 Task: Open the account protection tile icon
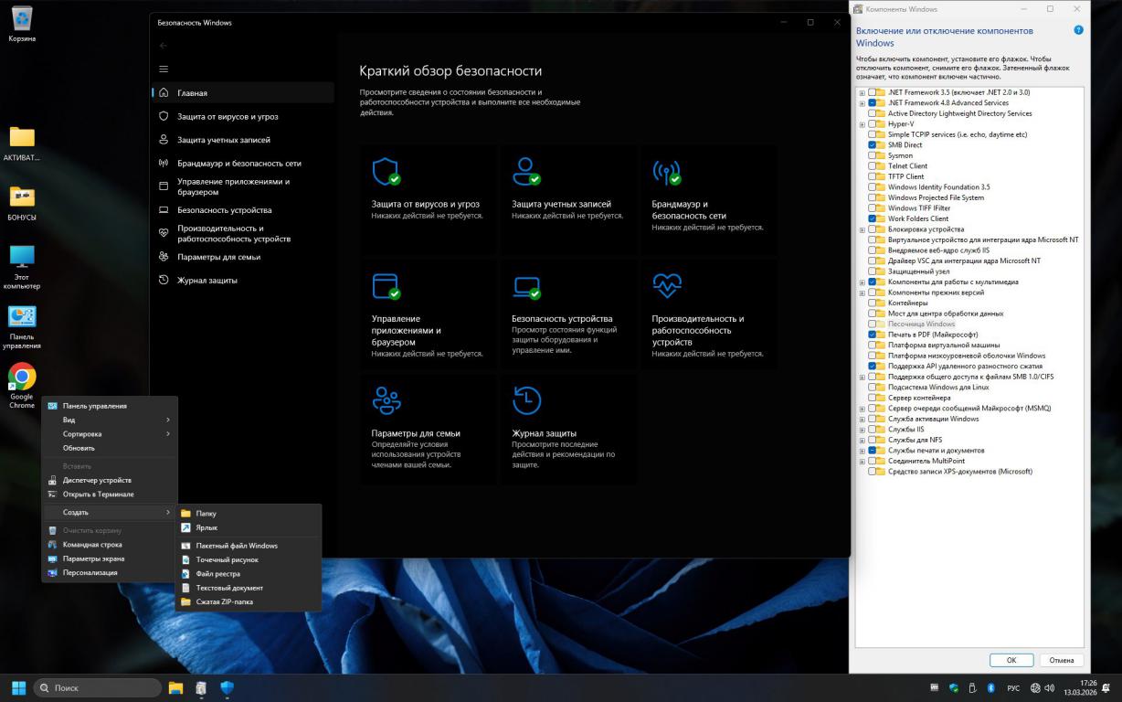click(526, 171)
